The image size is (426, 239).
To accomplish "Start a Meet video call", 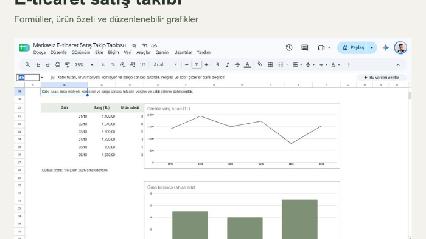I will point(321,48).
